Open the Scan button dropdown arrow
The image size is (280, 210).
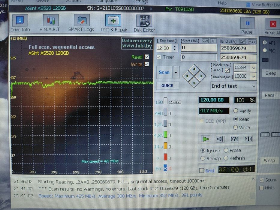[x=176, y=73]
